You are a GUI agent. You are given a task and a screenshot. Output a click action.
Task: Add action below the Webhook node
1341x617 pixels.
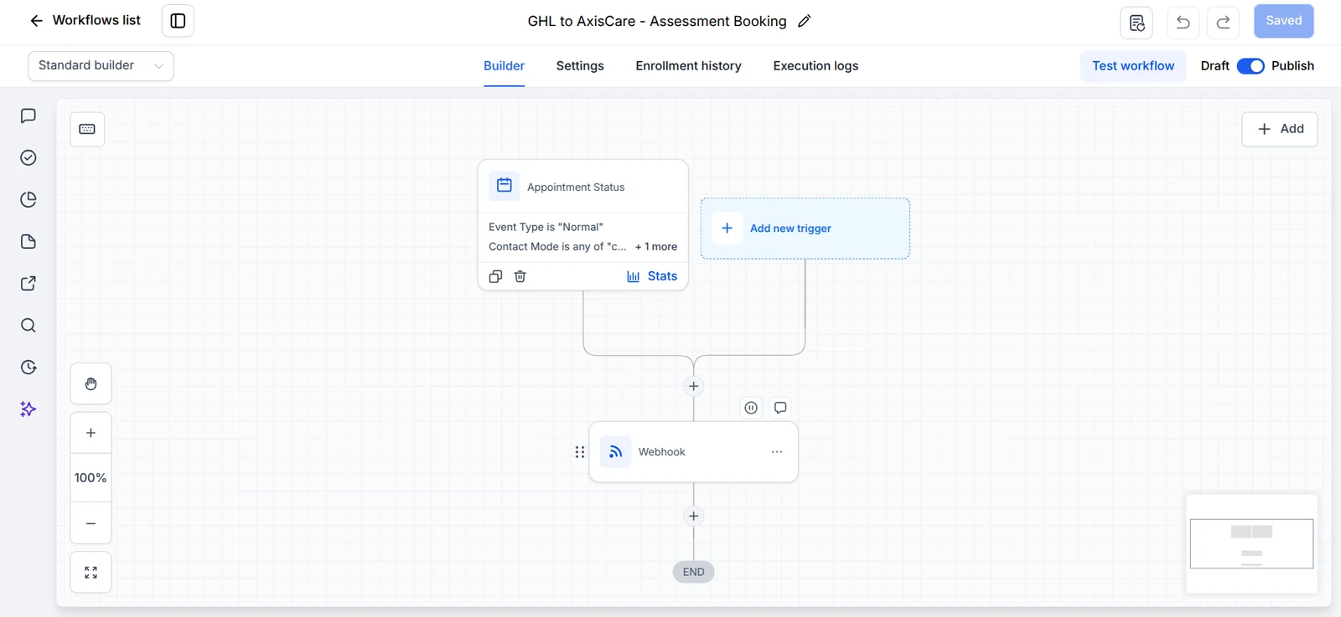pyautogui.click(x=693, y=516)
